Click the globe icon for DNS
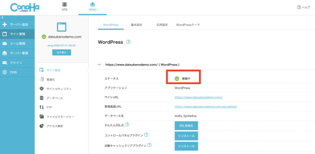This screenshot has width=315, height=154. pos(5,72)
